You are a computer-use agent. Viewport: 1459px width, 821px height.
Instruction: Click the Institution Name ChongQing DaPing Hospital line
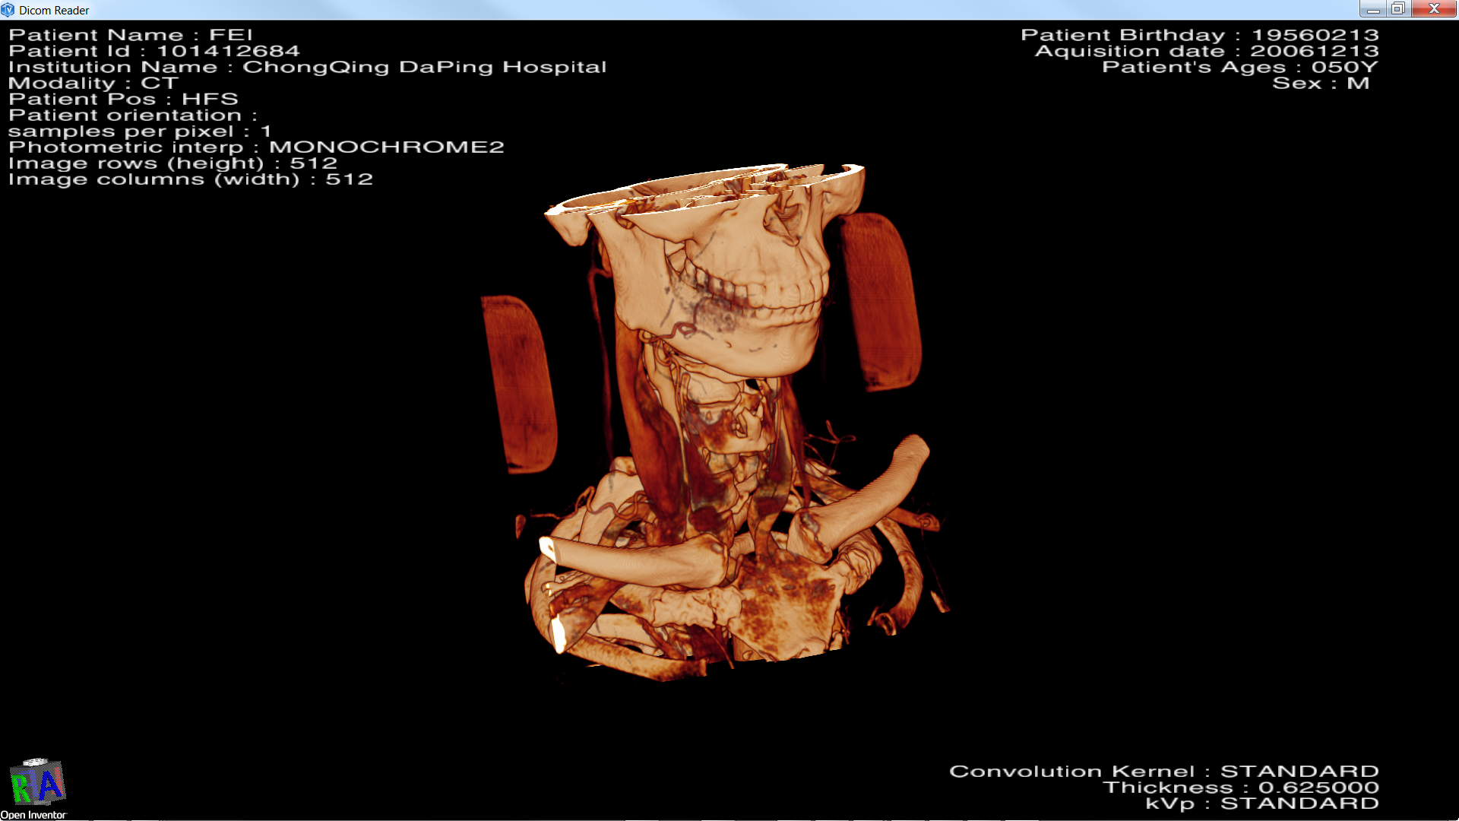(307, 67)
